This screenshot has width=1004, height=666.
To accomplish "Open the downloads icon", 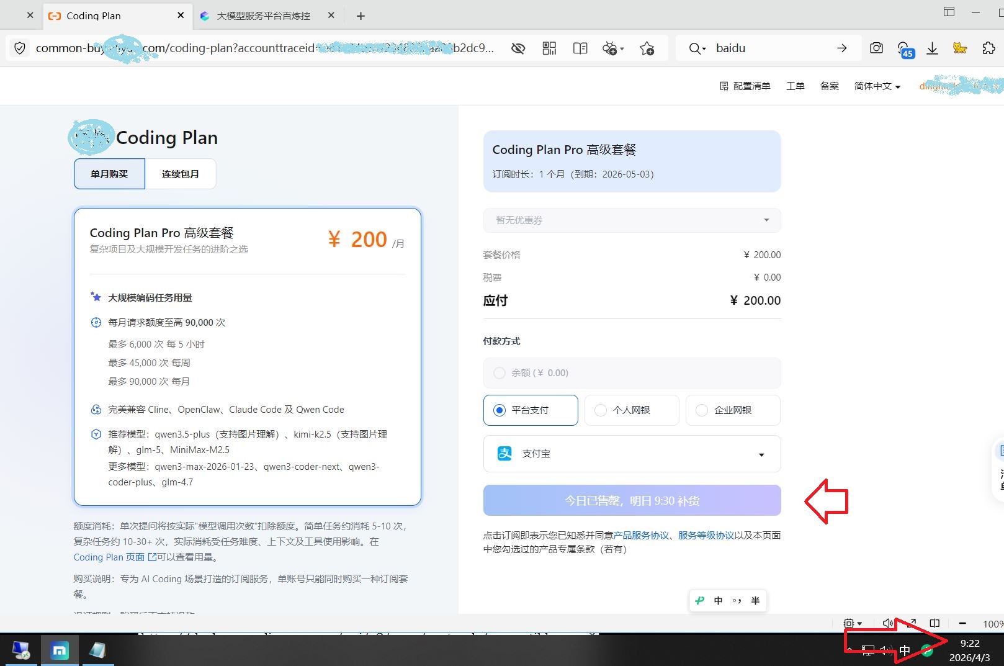I will click(x=932, y=48).
